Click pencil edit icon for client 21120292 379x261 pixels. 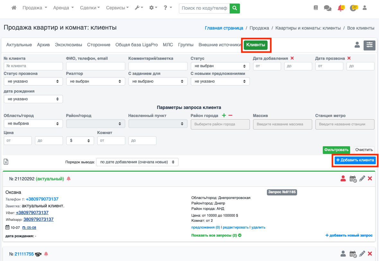click(362, 179)
